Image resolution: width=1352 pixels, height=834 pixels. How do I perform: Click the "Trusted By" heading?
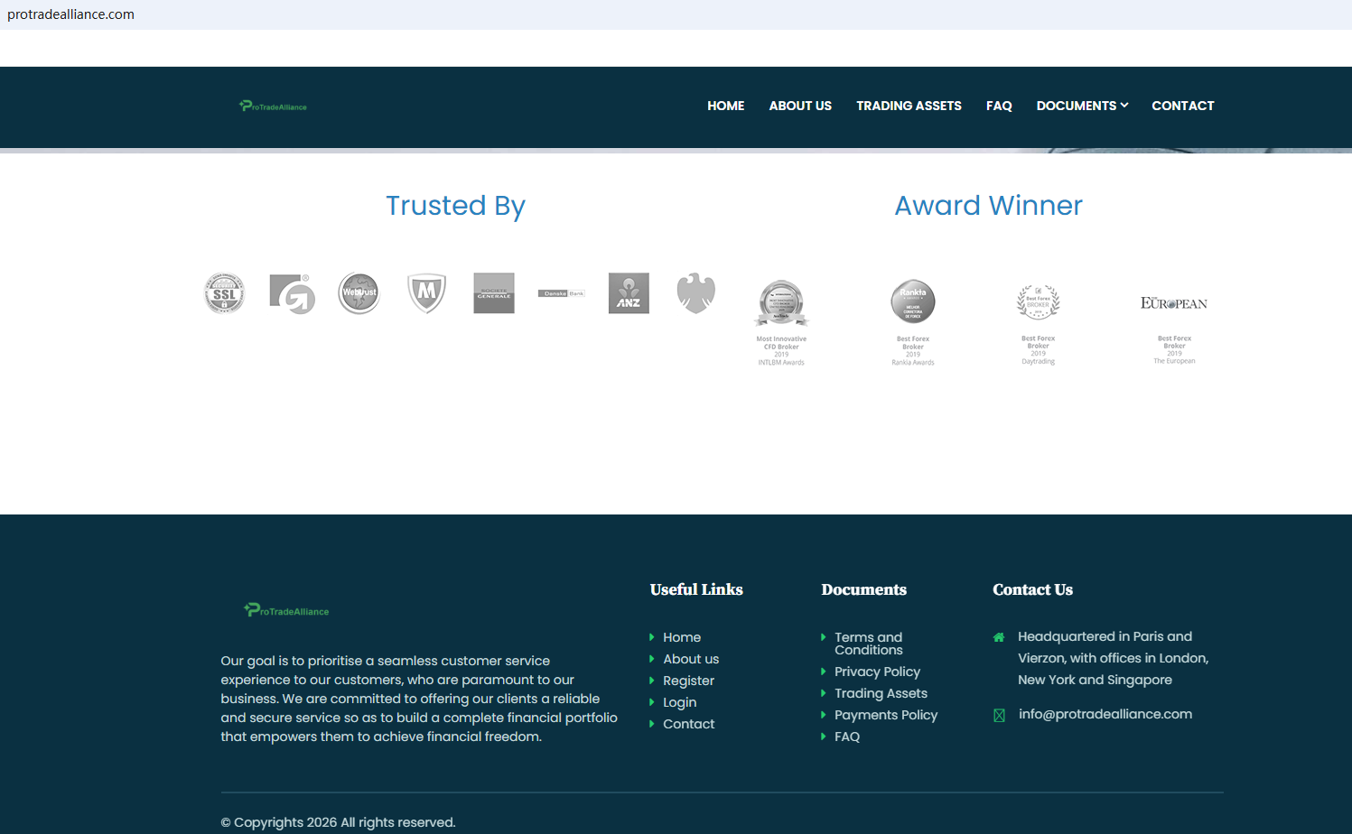point(455,206)
